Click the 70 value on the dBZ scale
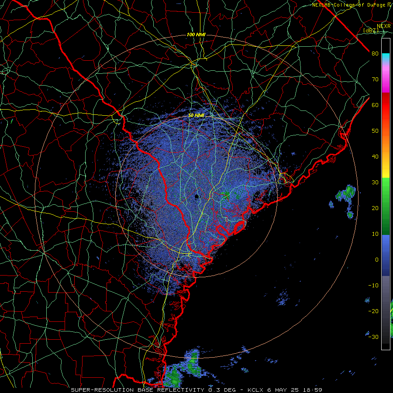The height and width of the screenshot is (393, 393). [x=375, y=79]
